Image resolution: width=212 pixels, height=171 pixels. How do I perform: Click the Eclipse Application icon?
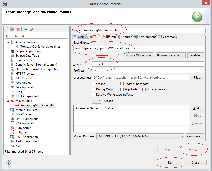(12, 51)
